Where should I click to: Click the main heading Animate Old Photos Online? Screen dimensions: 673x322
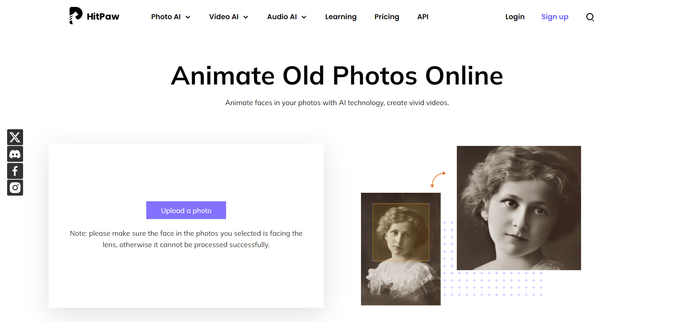(336, 75)
